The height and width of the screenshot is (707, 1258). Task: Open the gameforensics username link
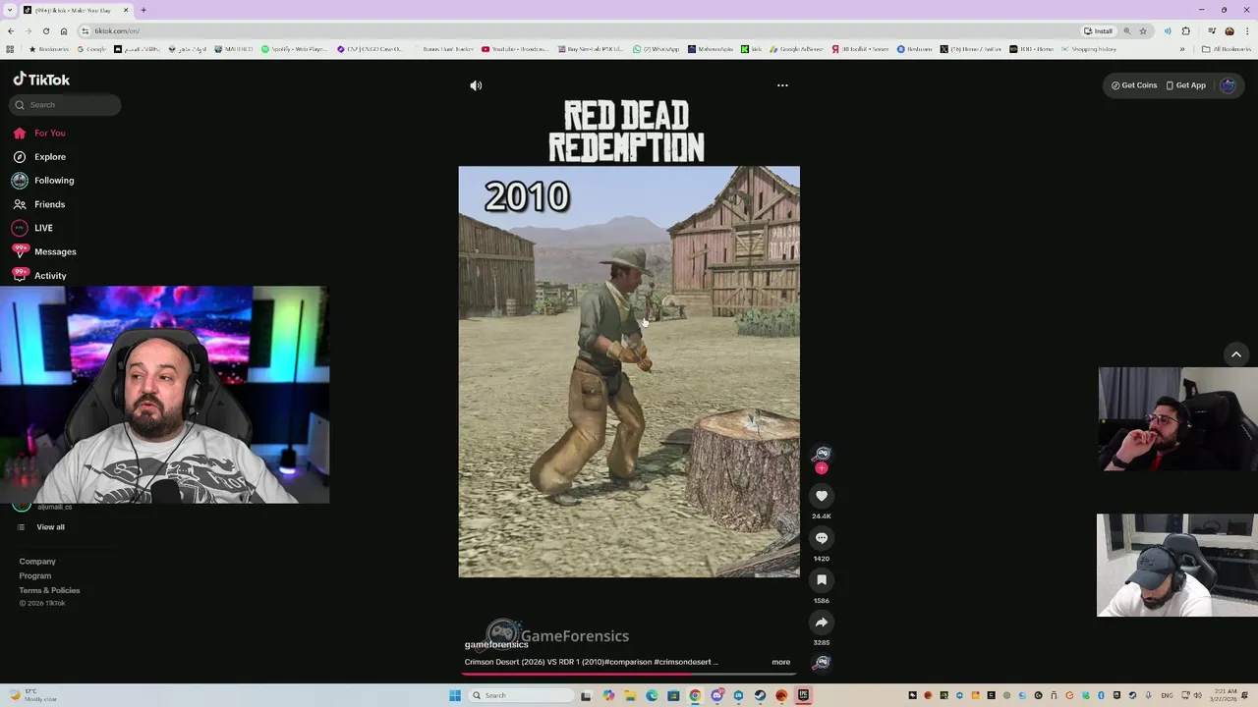(x=496, y=644)
